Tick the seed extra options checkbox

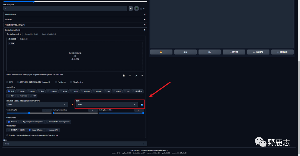(141, 9)
